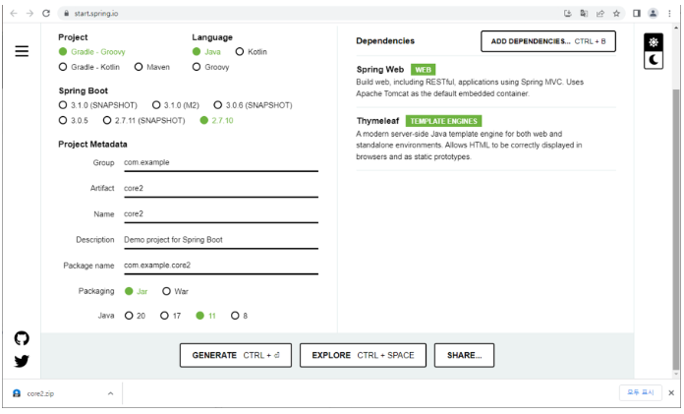Click the GENERATE button

(236, 355)
